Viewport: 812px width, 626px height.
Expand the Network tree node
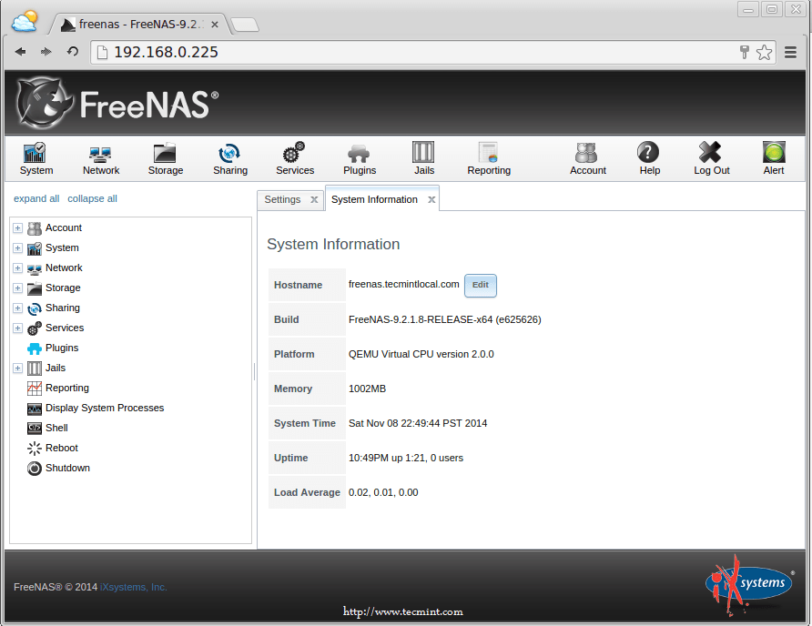coord(17,268)
